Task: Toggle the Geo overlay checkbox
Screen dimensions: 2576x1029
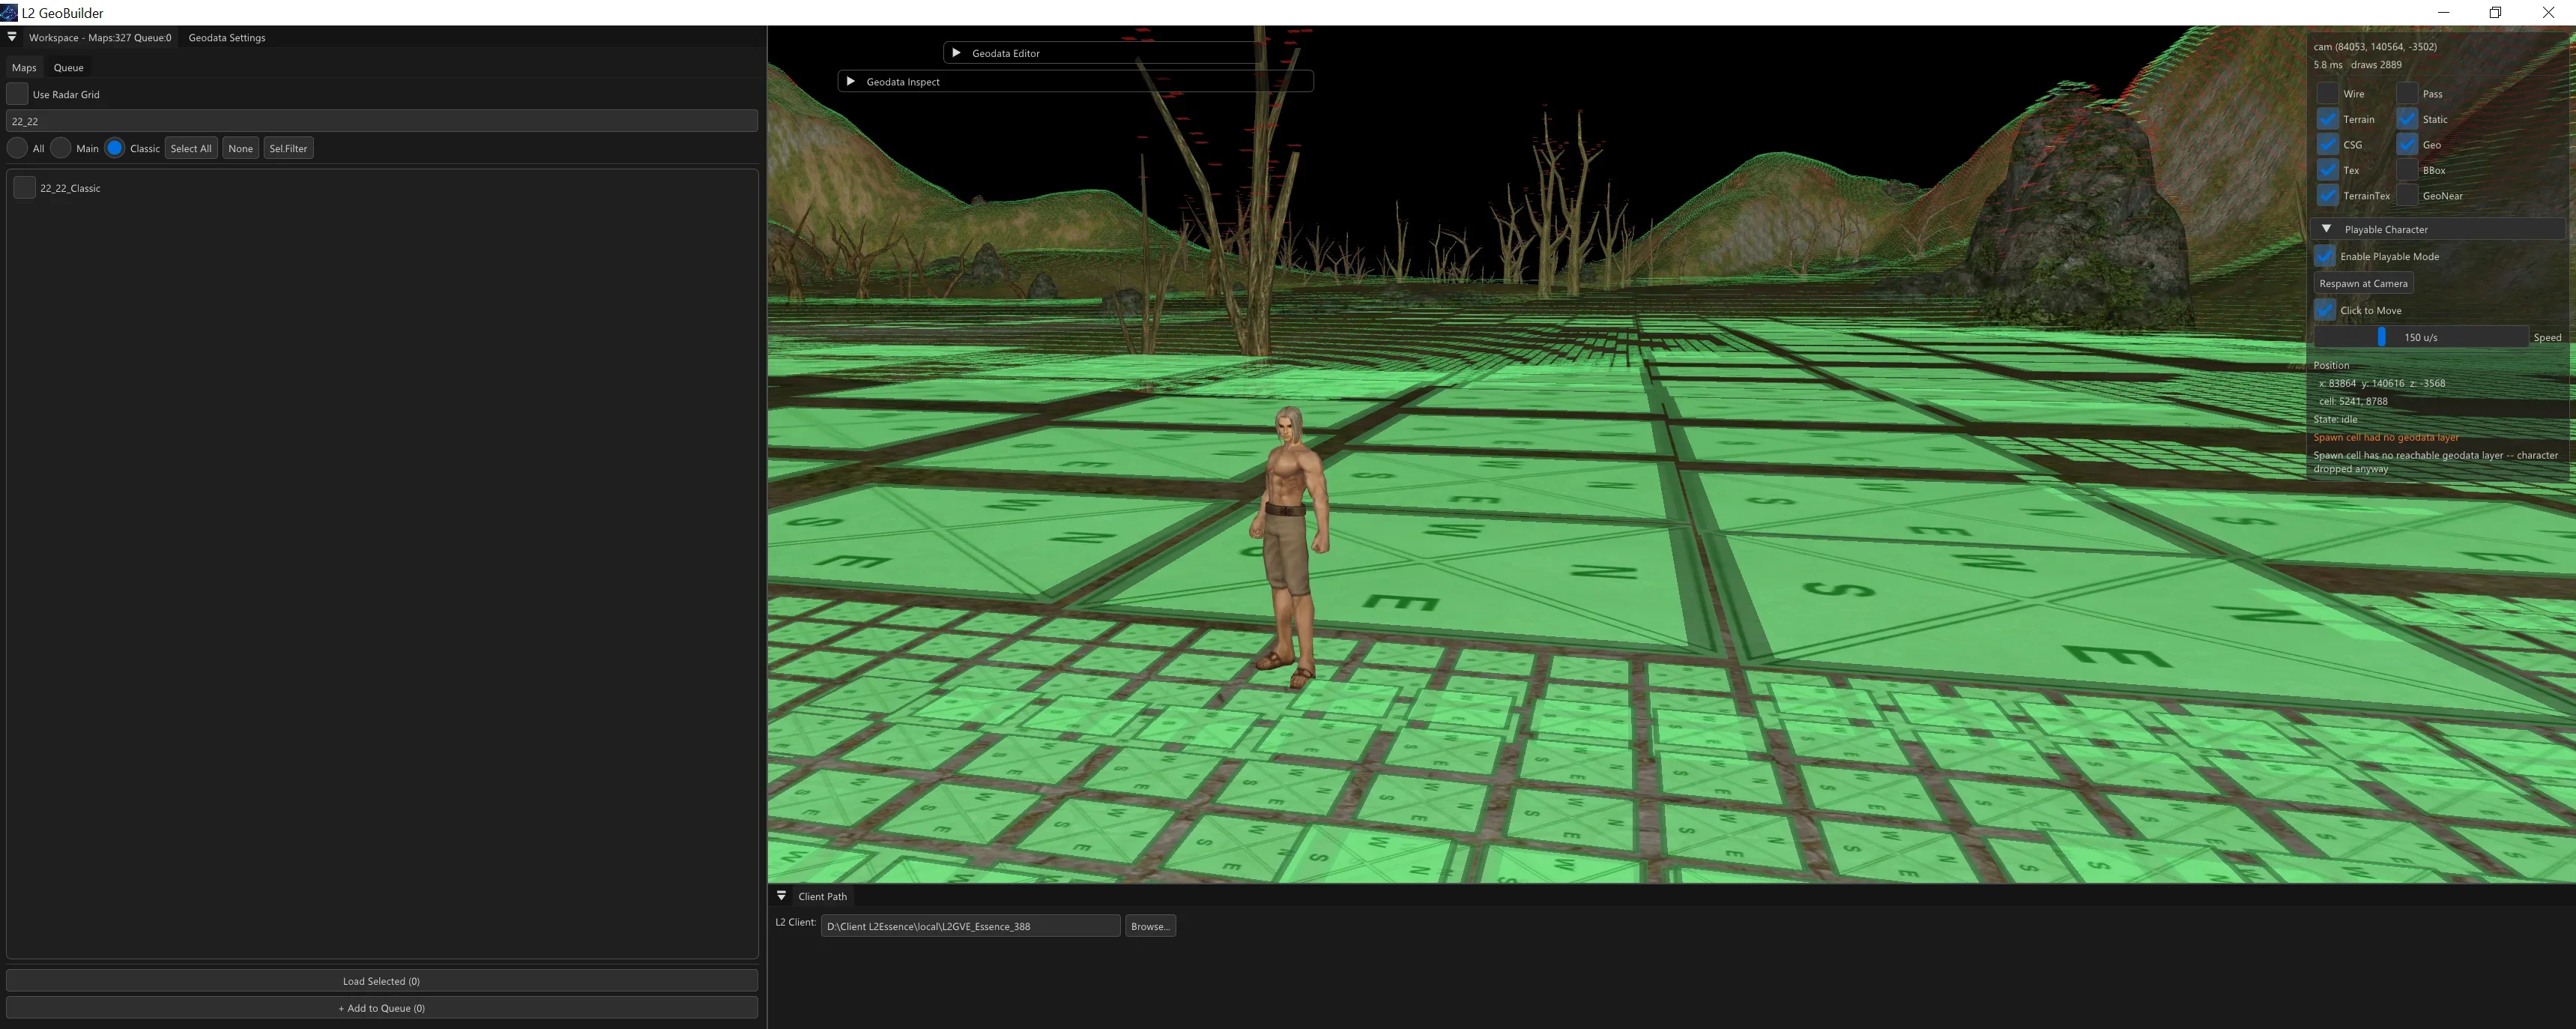Action: tap(2407, 145)
